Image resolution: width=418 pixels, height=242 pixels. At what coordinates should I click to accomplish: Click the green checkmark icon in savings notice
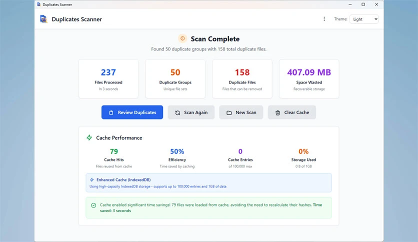point(93,205)
